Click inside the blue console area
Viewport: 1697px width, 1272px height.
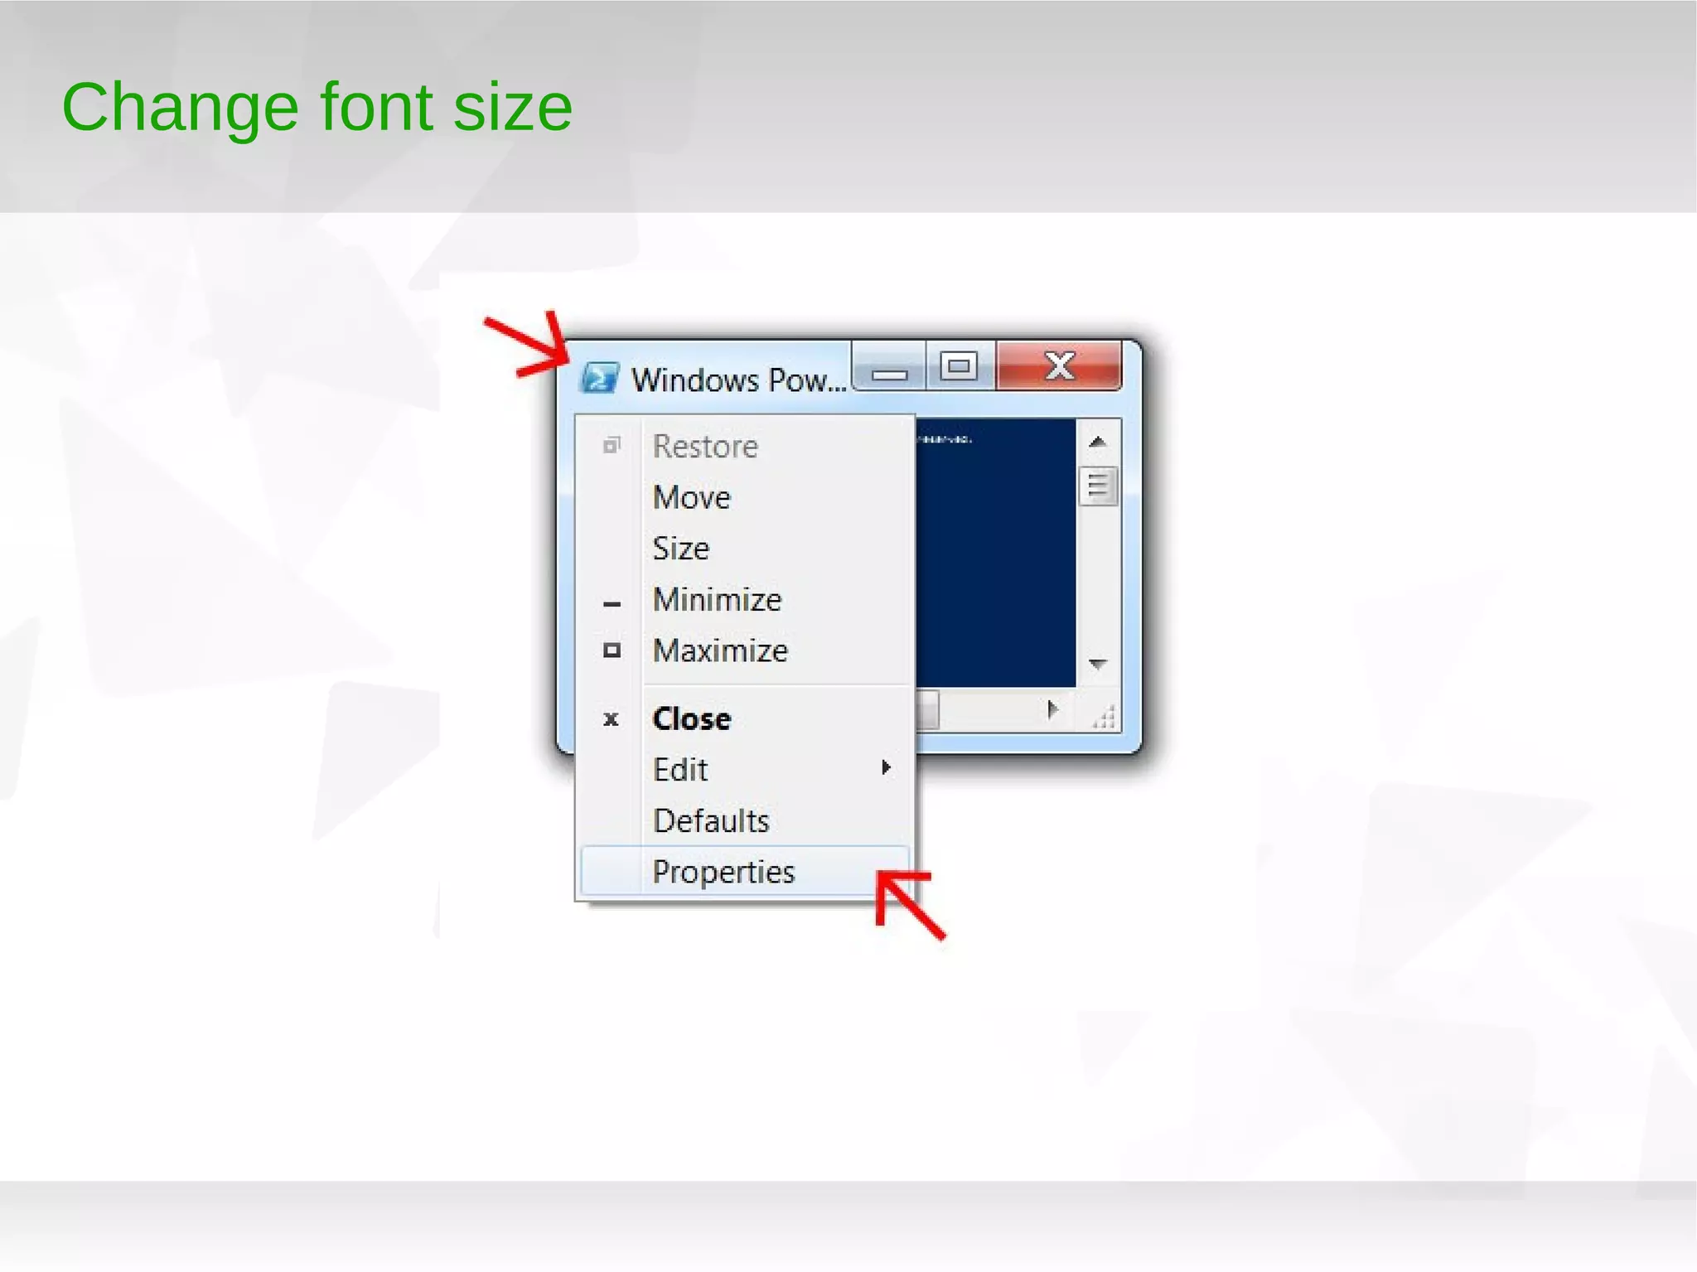tap(995, 553)
